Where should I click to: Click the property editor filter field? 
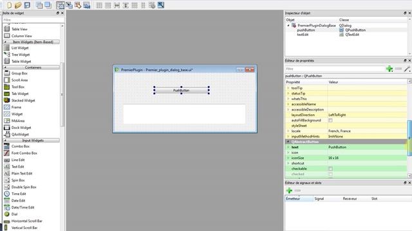335,69
